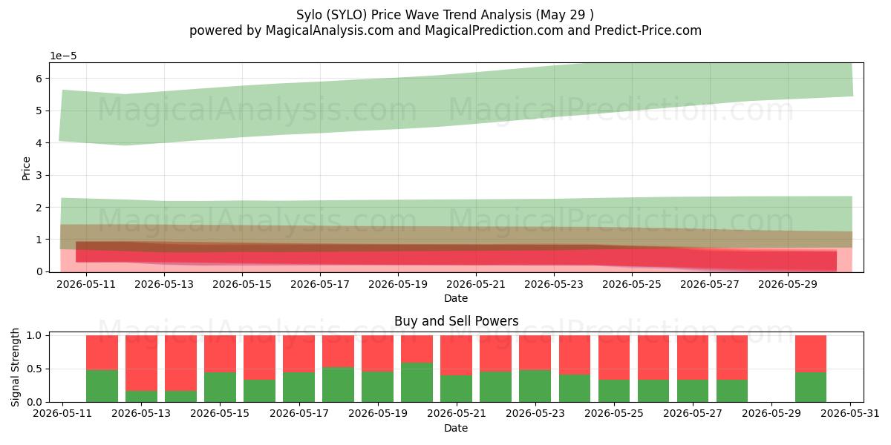The image size is (891, 445).
Task: Click bar chart x-tick '2026-05-21'
Action: click(x=457, y=413)
